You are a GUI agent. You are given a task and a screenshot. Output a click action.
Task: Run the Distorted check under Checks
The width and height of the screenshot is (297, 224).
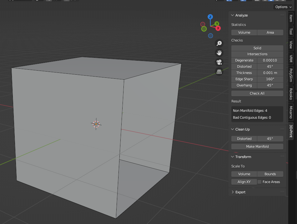[244, 67]
